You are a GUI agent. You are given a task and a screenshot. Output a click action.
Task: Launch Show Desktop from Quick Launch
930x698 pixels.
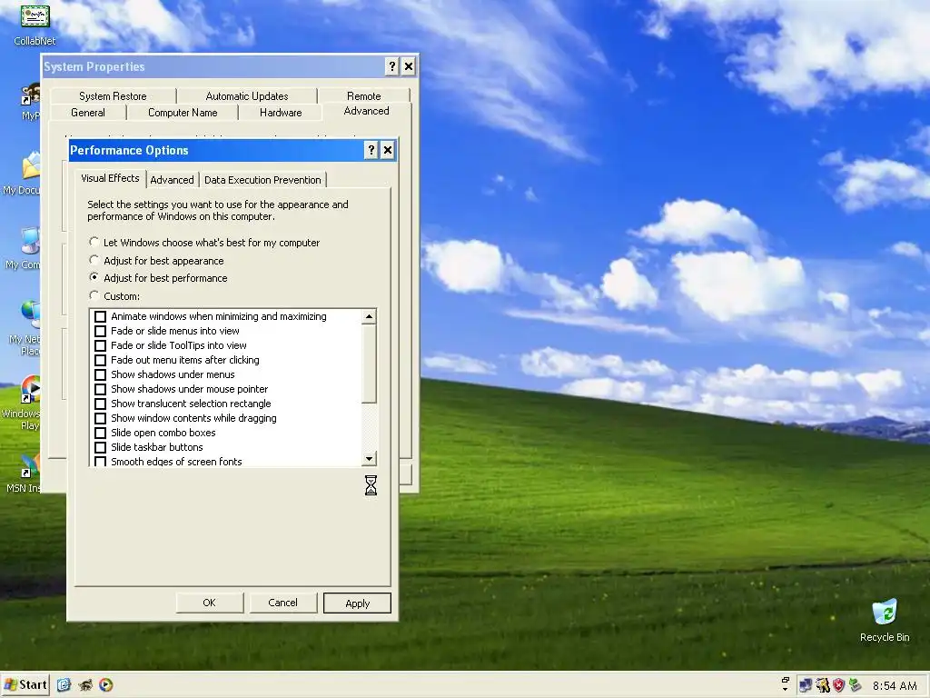click(x=64, y=685)
